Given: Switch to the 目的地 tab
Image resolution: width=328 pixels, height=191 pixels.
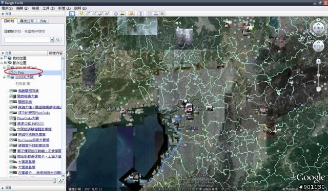Looking at the screenshot, I should click(x=9, y=21).
